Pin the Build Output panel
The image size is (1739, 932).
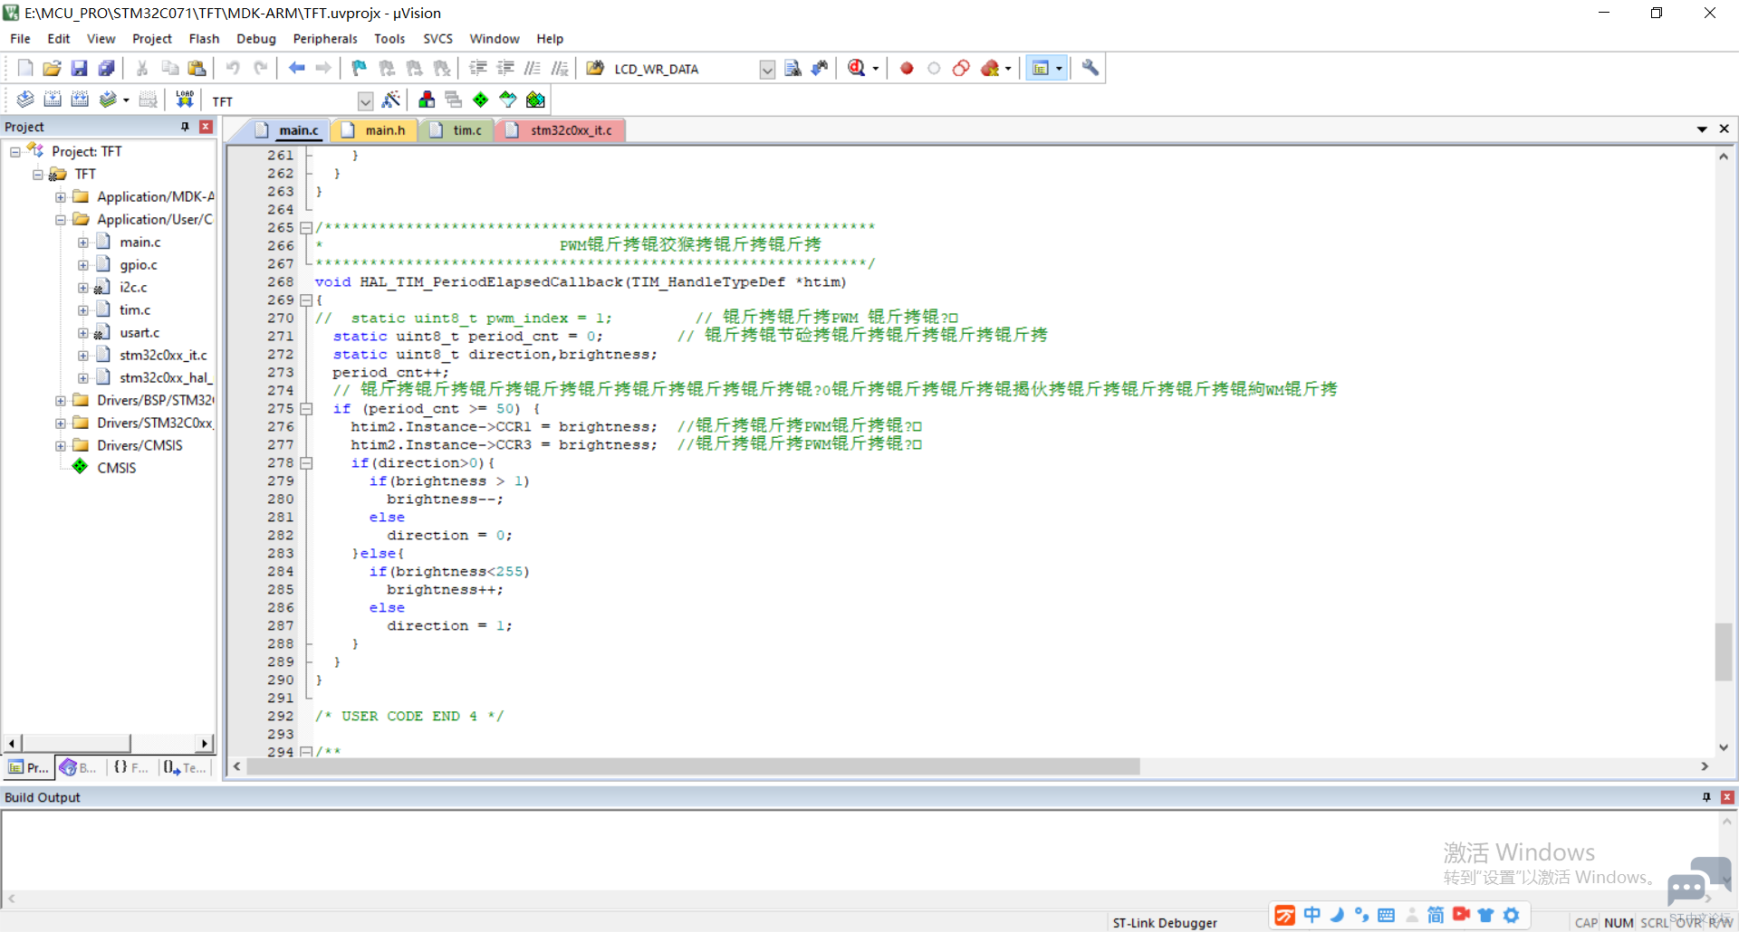click(x=1706, y=797)
